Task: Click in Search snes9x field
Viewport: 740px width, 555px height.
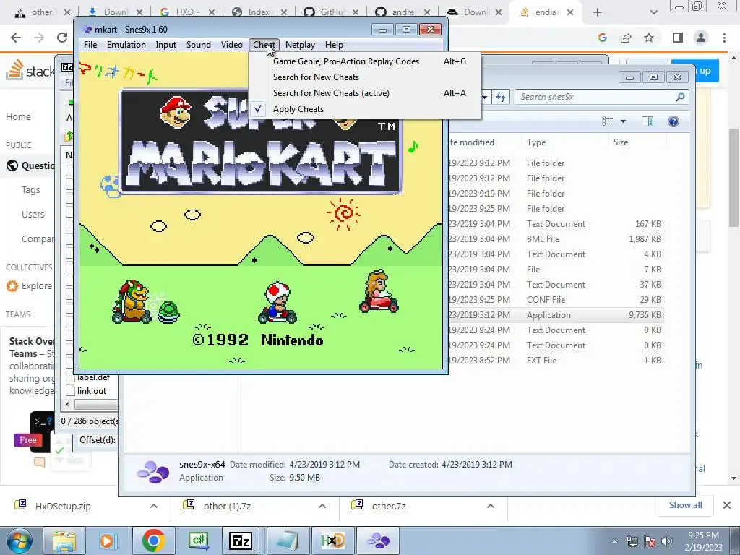Action: (x=602, y=97)
